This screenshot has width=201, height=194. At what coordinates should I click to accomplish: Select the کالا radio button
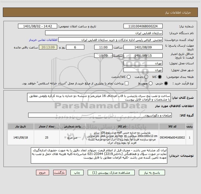160,77
